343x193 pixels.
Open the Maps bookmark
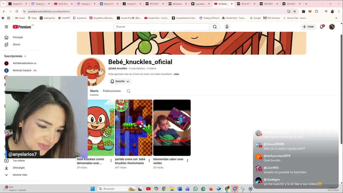point(32,18)
